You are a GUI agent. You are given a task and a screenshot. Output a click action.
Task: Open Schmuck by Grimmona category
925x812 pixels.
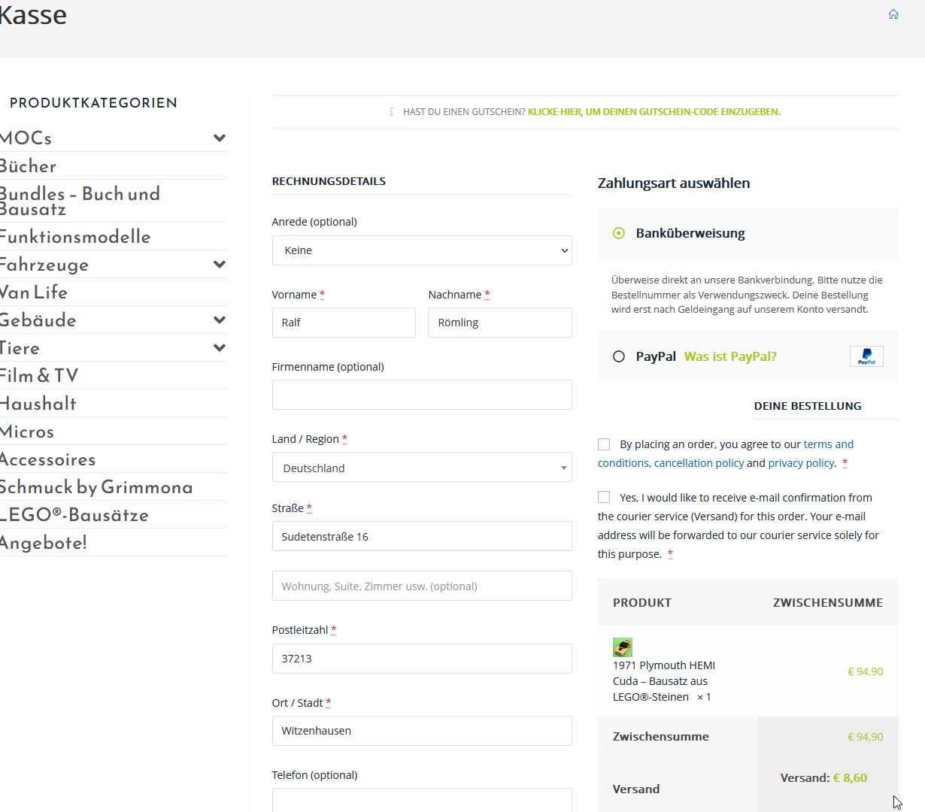pyautogui.click(x=96, y=487)
